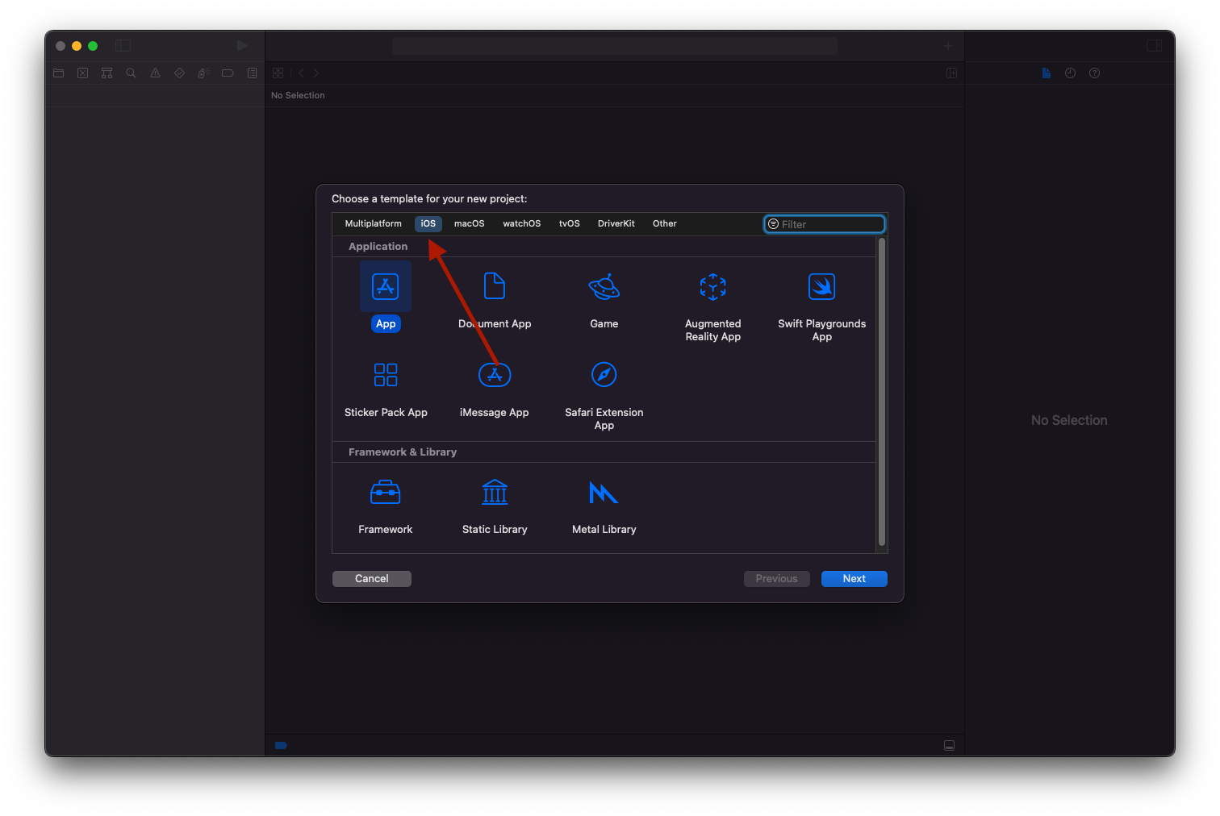Switch to the DriverKit tab
This screenshot has width=1220, height=816.
point(616,224)
